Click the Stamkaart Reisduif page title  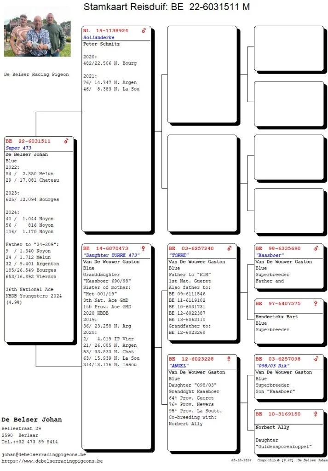coord(167,6)
